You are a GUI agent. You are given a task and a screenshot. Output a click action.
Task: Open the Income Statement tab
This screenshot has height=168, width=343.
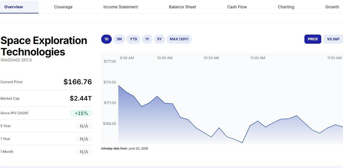(121, 7)
